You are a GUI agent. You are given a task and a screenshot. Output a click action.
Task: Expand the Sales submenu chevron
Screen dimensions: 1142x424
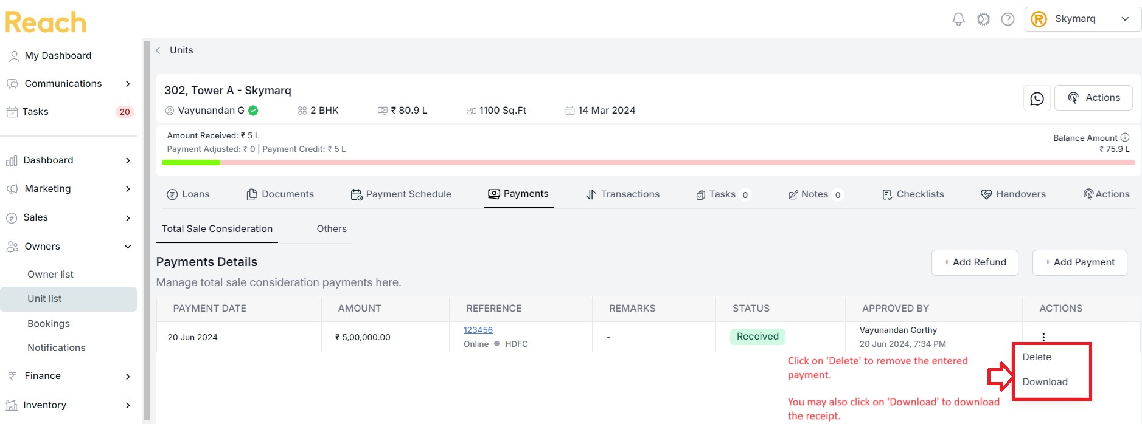[x=128, y=217]
